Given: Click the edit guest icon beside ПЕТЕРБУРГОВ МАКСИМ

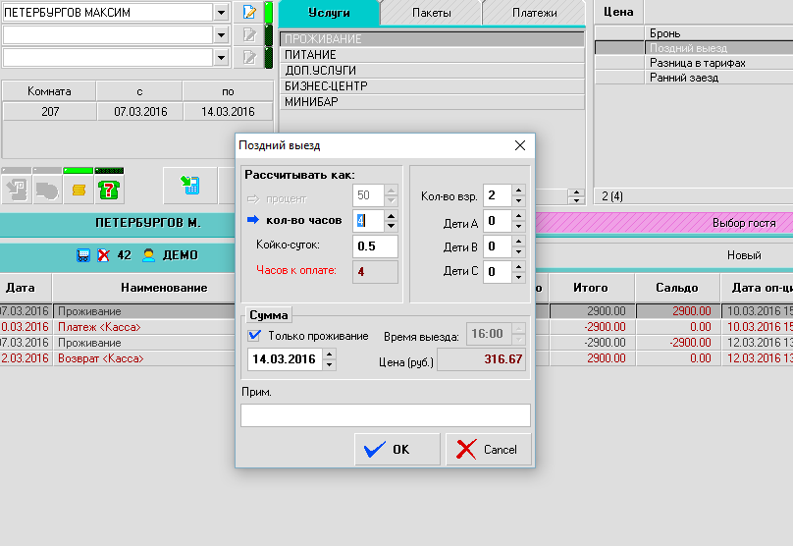Looking at the screenshot, I should [x=249, y=13].
